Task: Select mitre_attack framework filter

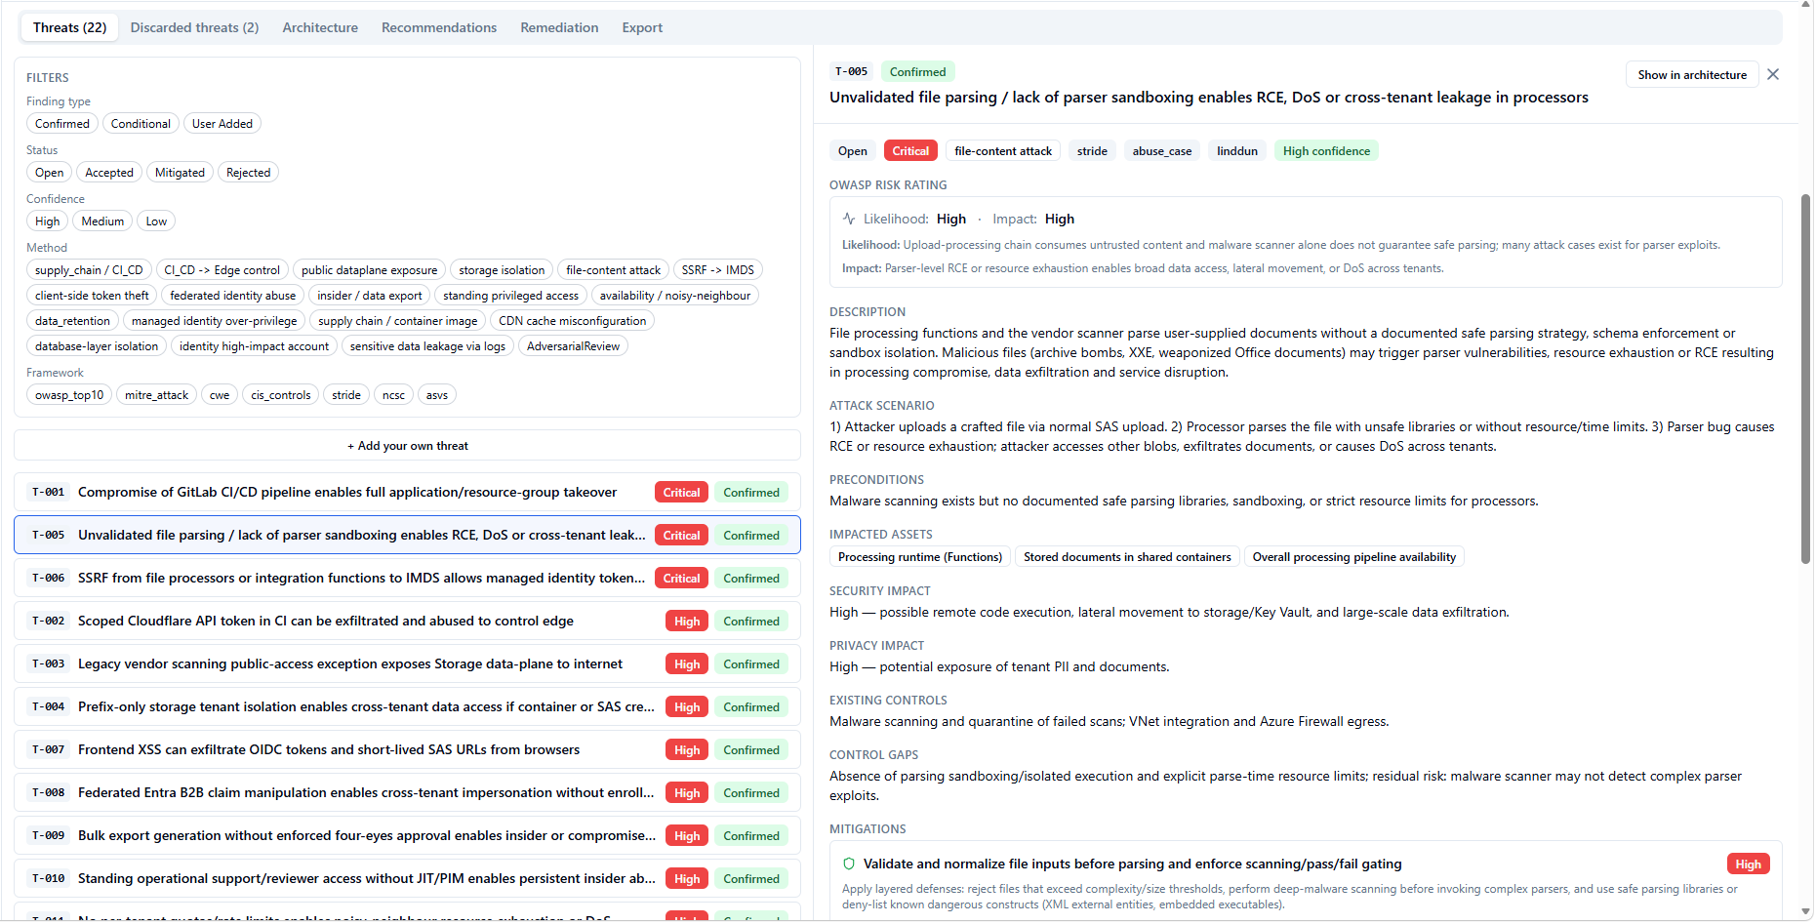Action: [x=157, y=395]
